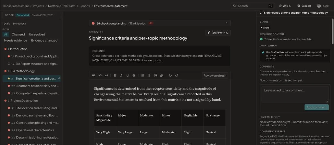334x145 pixels.
Task: Click the Leave an editorial comment box
Action: tap(295, 95)
